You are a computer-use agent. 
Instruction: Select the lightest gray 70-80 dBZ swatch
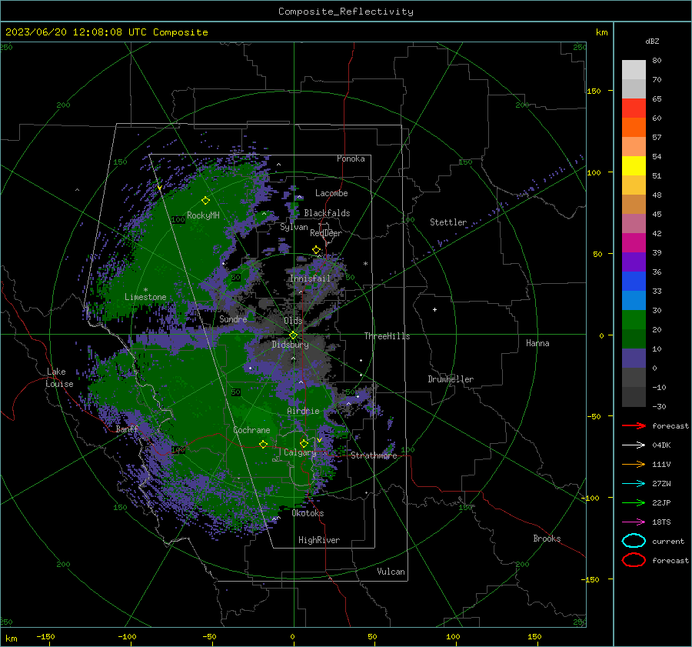pos(634,70)
